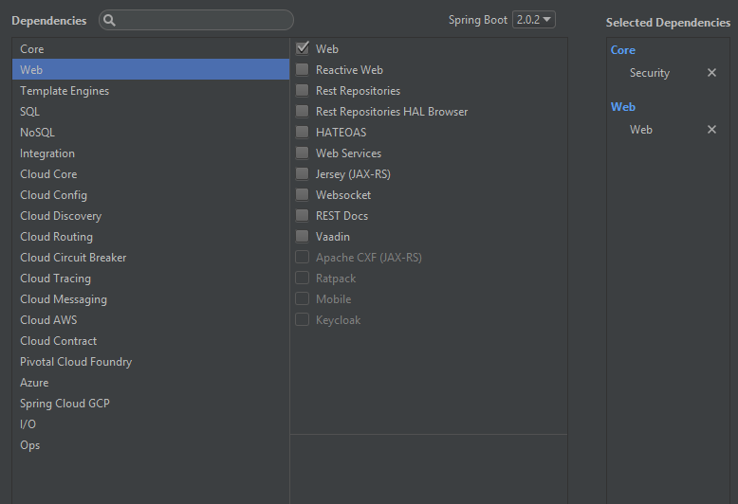Choose the SQL category
Image resolution: width=738 pixels, height=504 pixels.
[x=30, y=112]
